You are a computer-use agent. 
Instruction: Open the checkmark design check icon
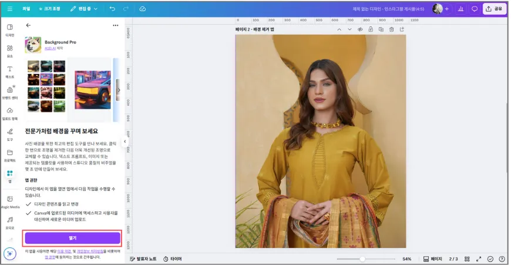click(x=490, y=259)
